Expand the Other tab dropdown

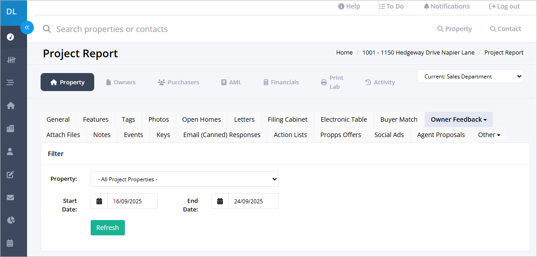pos(489,135)
